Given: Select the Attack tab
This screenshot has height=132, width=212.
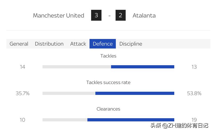Looking at the screenshot, I should pos(78,44).
